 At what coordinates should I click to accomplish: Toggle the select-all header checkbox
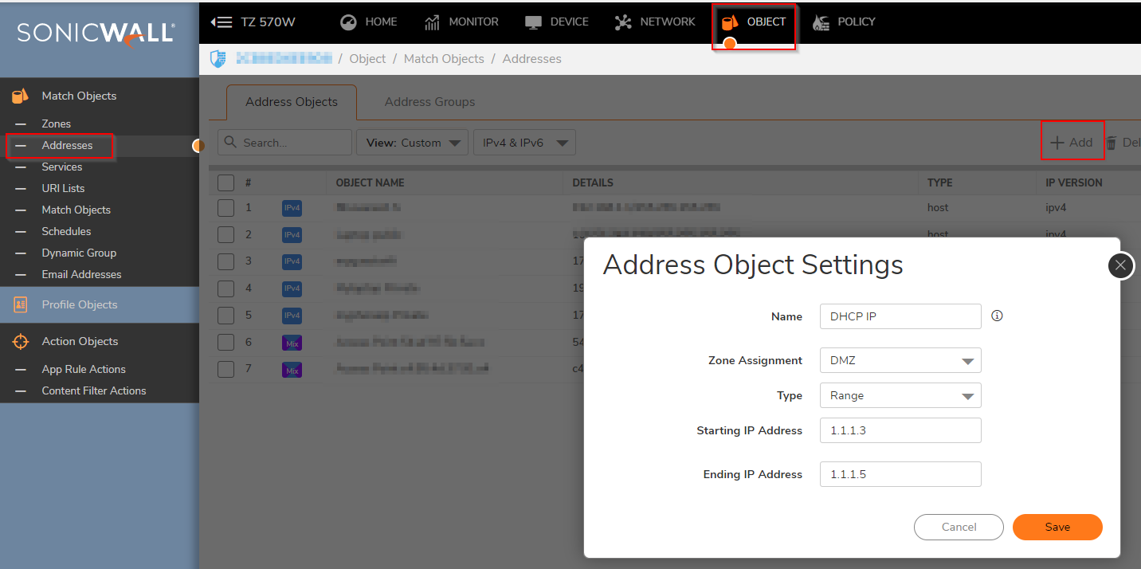[x=226, y=182]
